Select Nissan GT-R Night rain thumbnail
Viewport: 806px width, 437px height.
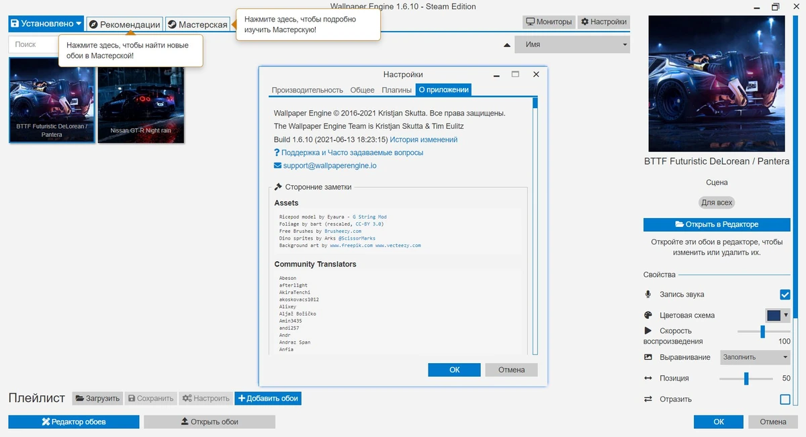tap(141, 100)
